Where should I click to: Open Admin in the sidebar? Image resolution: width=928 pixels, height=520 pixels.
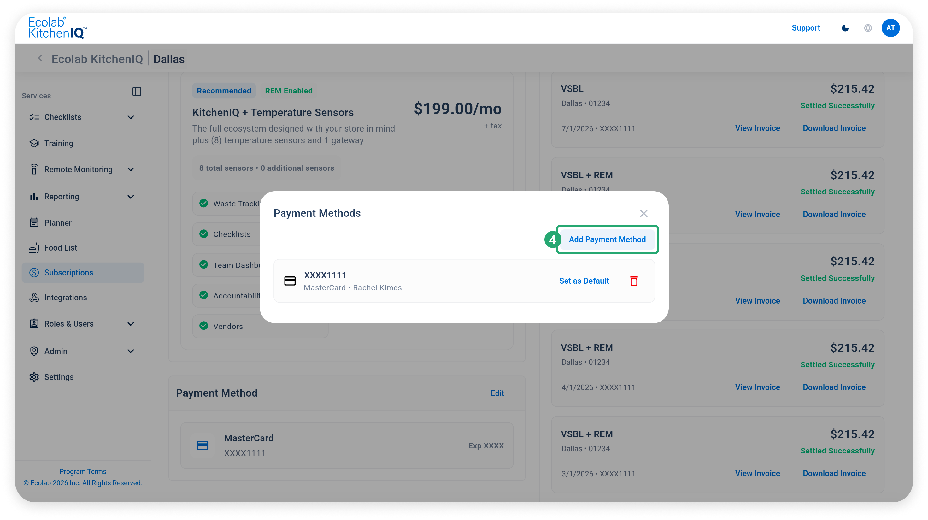point(56,352)
